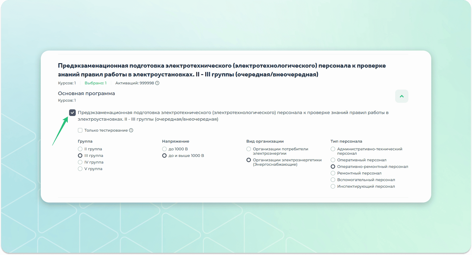The height and width of the screenshot is (255, 472).
Task: Select Инспектирующий персонал radio button
Action: coord(333,186)
